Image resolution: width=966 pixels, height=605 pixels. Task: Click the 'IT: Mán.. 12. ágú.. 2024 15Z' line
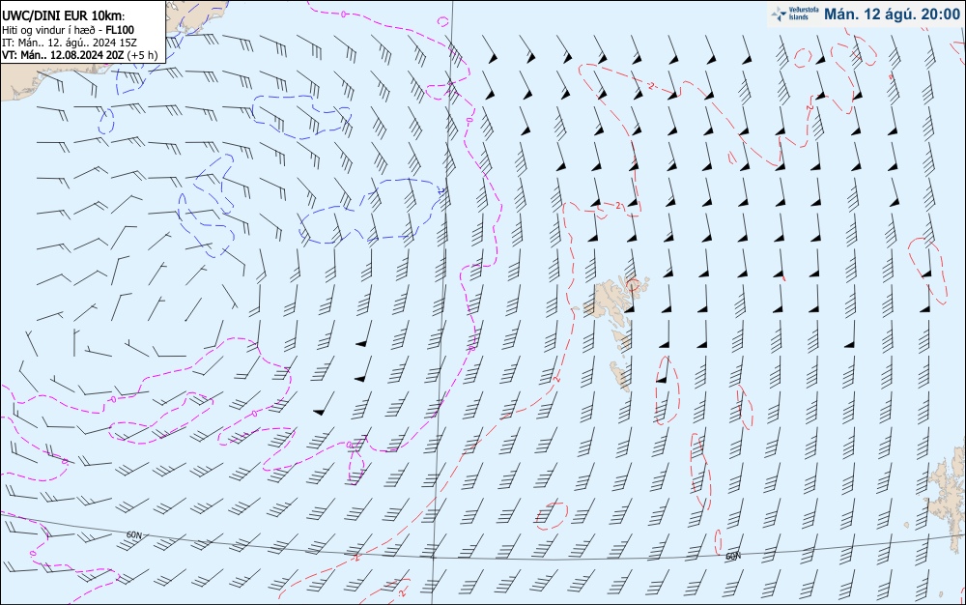click(70, 43)
